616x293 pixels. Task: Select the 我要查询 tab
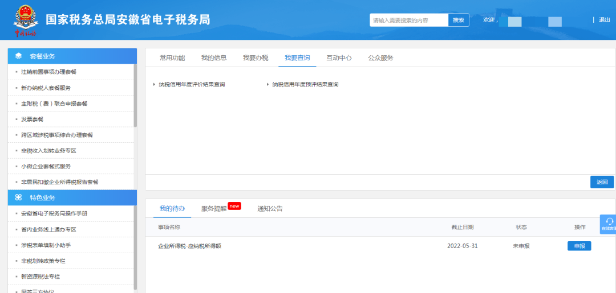coord(297,57)
